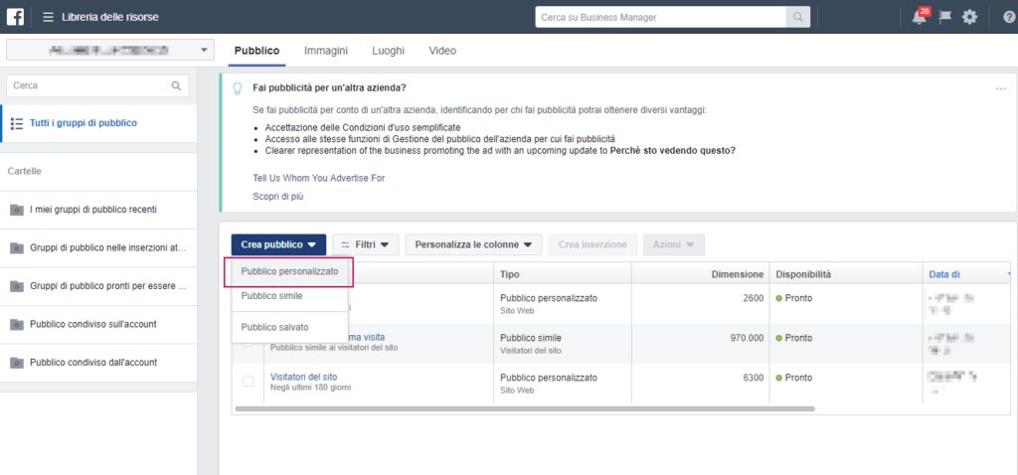The image size is (1018, 475).
Task: Tick the checkbox for the Pubblico simile row
Action: click(249, 341)
